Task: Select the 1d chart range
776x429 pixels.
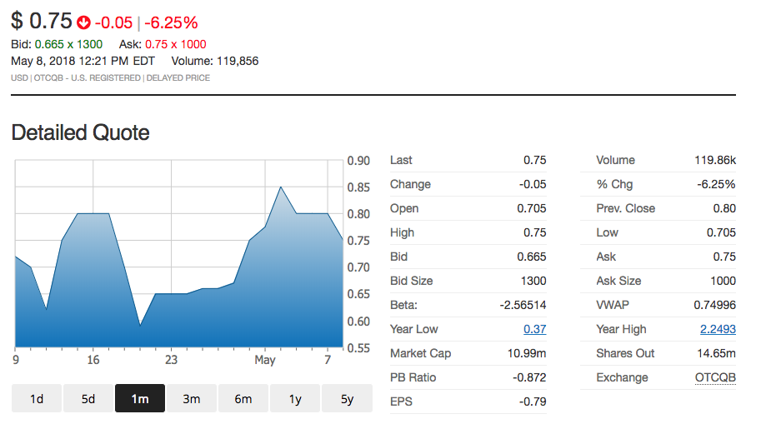Action: coord(37,398)
